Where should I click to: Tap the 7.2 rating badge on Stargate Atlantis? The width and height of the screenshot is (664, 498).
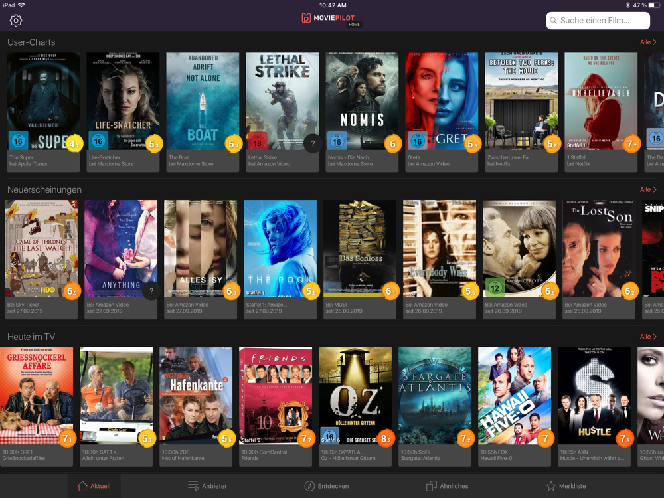(466, 439)
